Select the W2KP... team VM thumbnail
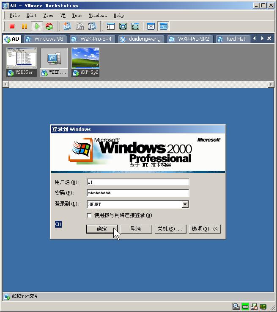Image resolution: width=277 pixels, height=312 pixels. (54, 62)
